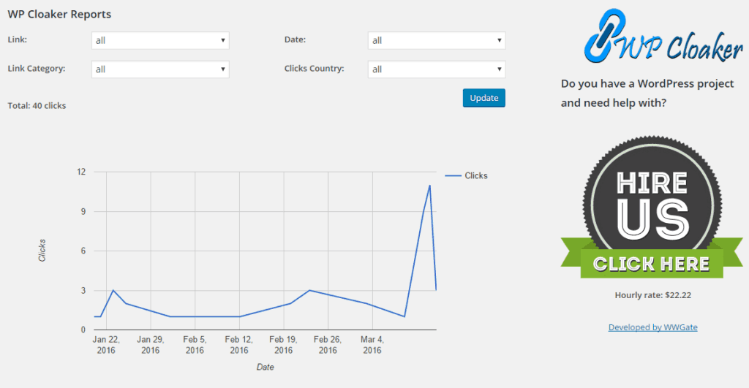749x388 pixels.
Task: Open the Date dropdown
Action: [x=437, y=41]
